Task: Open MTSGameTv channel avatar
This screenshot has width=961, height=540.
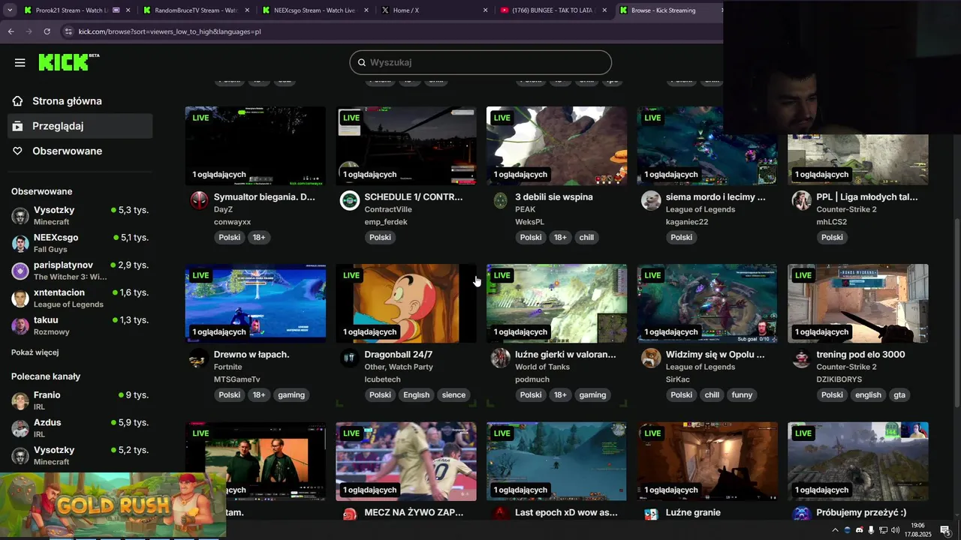Action: tap(199, 358)
